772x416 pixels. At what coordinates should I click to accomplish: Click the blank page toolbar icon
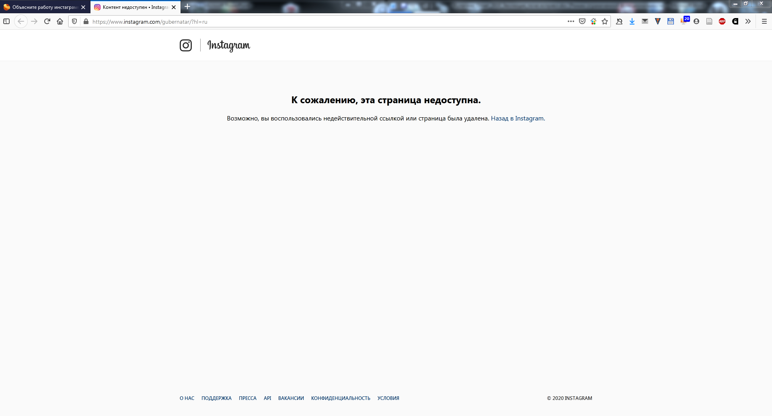click(x=709, y=21)
